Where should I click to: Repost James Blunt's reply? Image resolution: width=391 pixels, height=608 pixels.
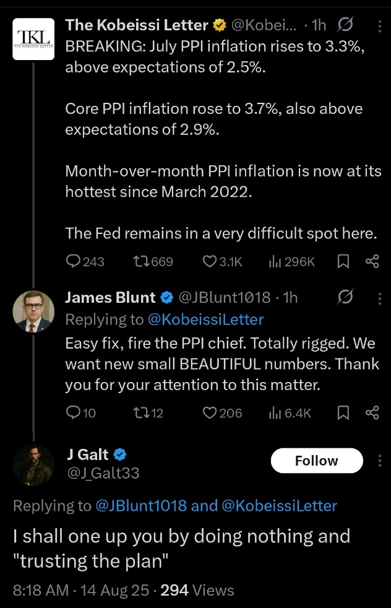pos(148,412)
